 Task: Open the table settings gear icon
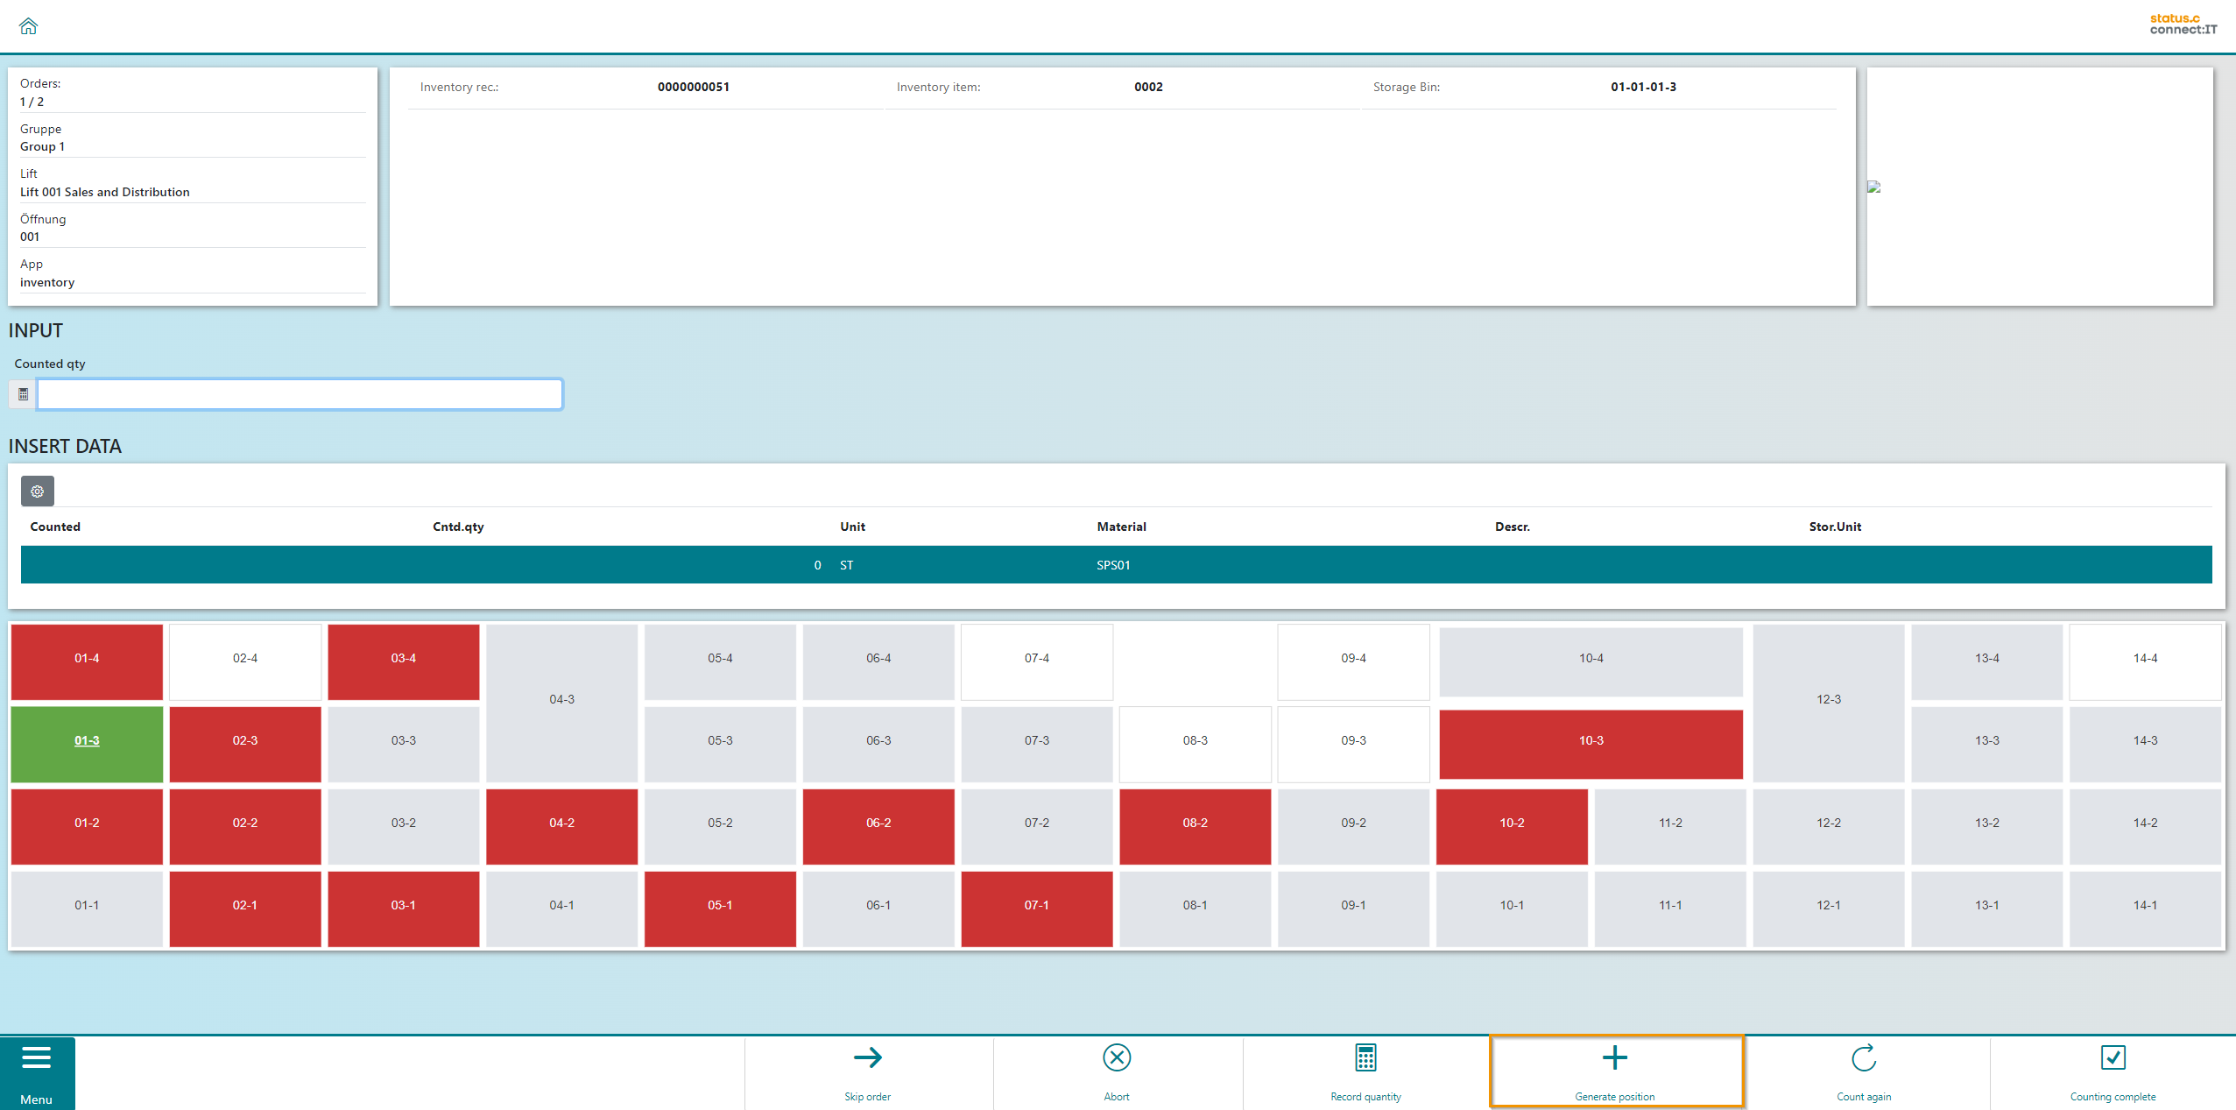(38, 491)
